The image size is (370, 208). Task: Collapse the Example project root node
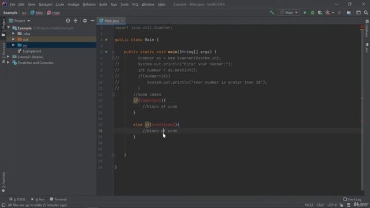tap(9, 28)
